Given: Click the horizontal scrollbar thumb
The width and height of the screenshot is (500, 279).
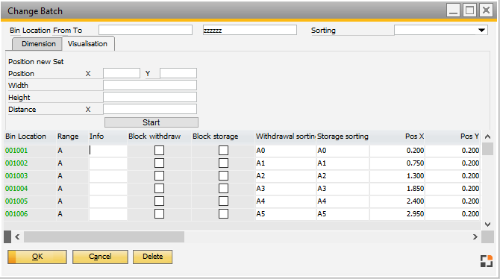Looking at the screenshot, I should coord(104,237).
